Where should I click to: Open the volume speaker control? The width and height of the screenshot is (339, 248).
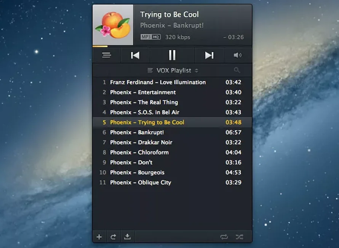(238, 55)
